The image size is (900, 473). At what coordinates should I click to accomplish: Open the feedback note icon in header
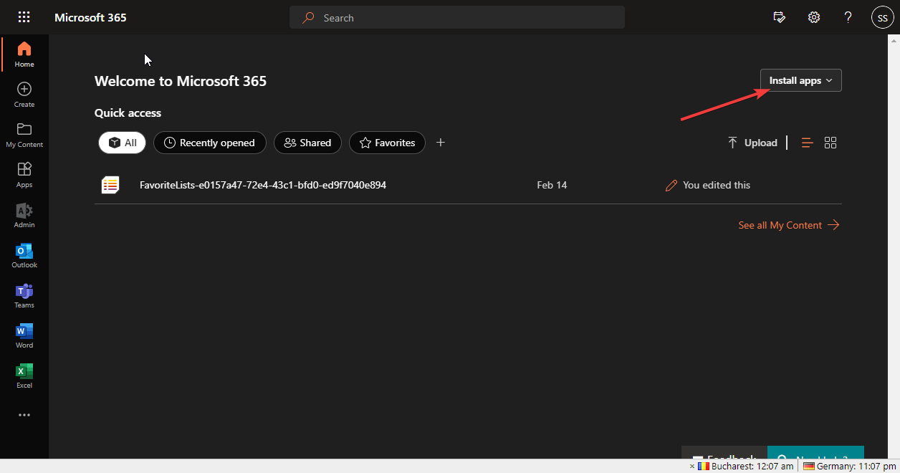(780, 17)
